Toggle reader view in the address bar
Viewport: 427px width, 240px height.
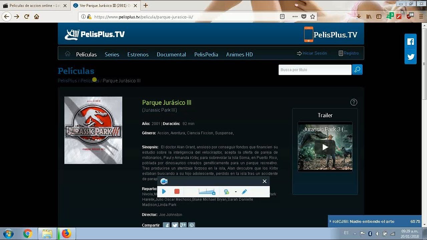282,16
